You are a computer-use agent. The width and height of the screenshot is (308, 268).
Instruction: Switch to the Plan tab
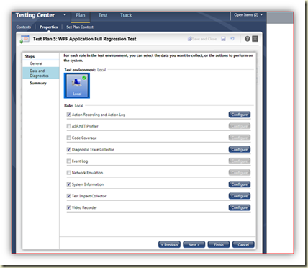click(81, 15)
